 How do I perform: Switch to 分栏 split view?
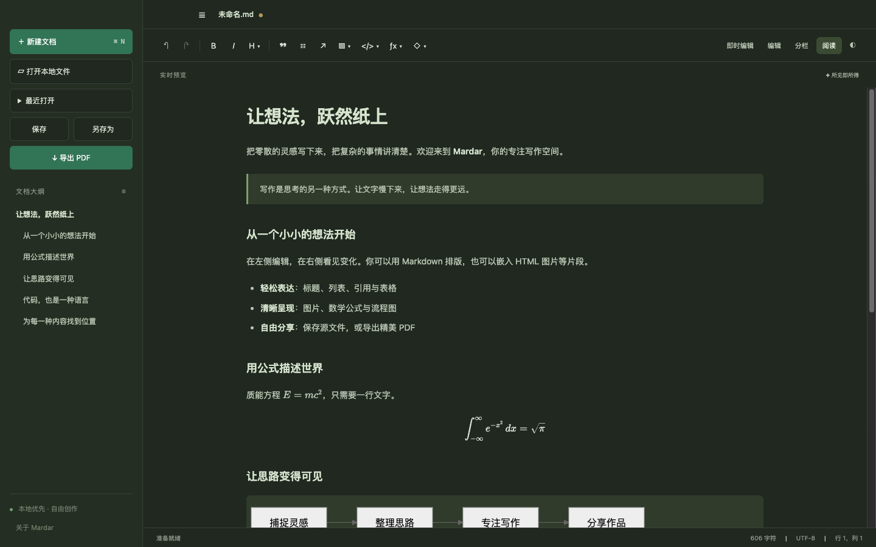(x=801, y=46)
